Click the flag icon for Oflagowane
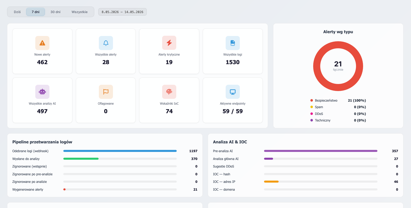The width and height of the screenshot is (411, 208). (x=106, y=92)
